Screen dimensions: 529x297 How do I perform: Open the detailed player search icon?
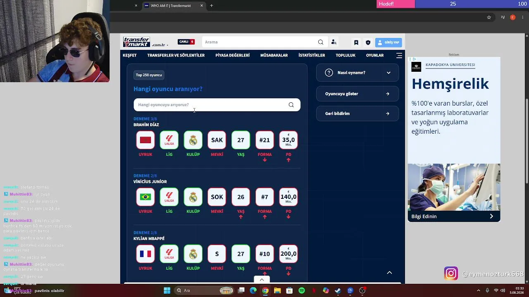pos(334,42)
